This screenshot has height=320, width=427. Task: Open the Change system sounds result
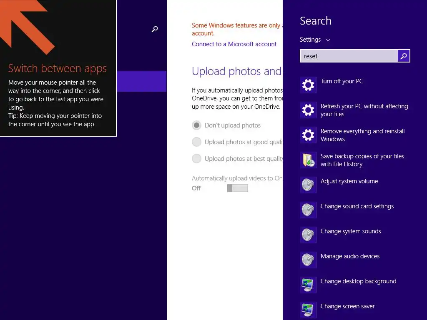[355, 235]
